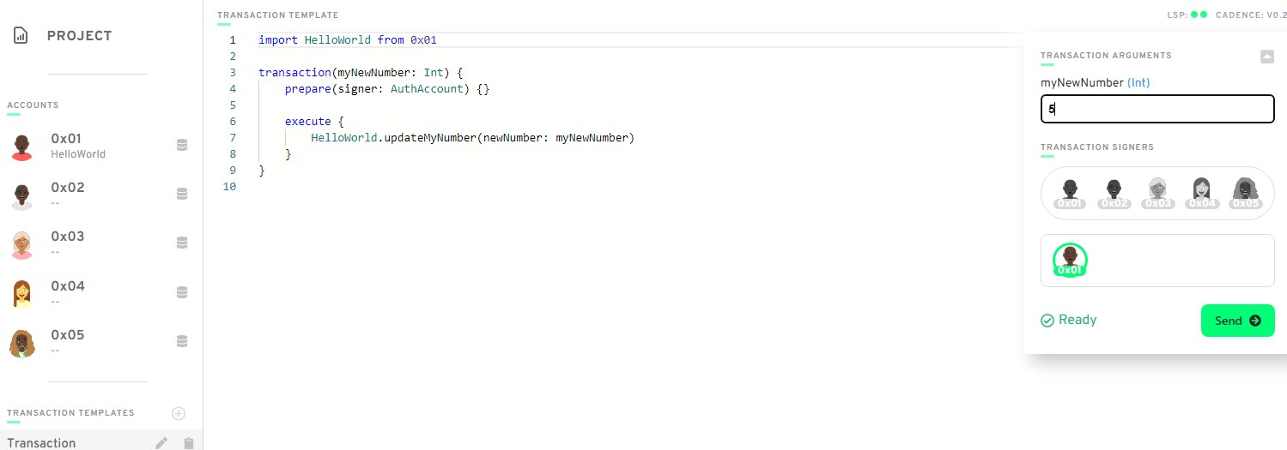
Task: Click the Project document icon
Action: (x=21, y=36)
